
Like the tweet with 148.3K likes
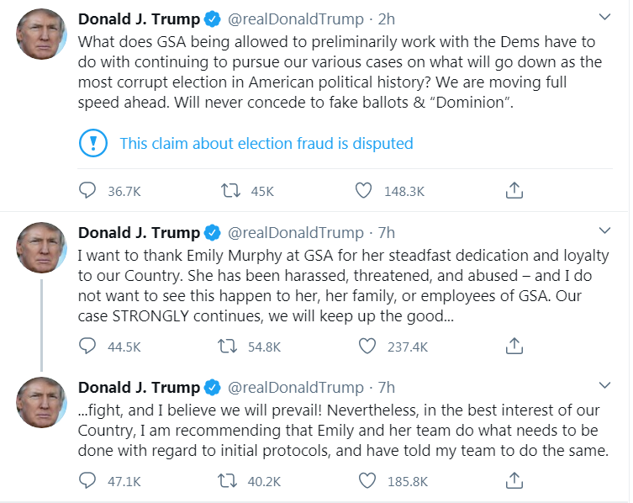(363, 191)
